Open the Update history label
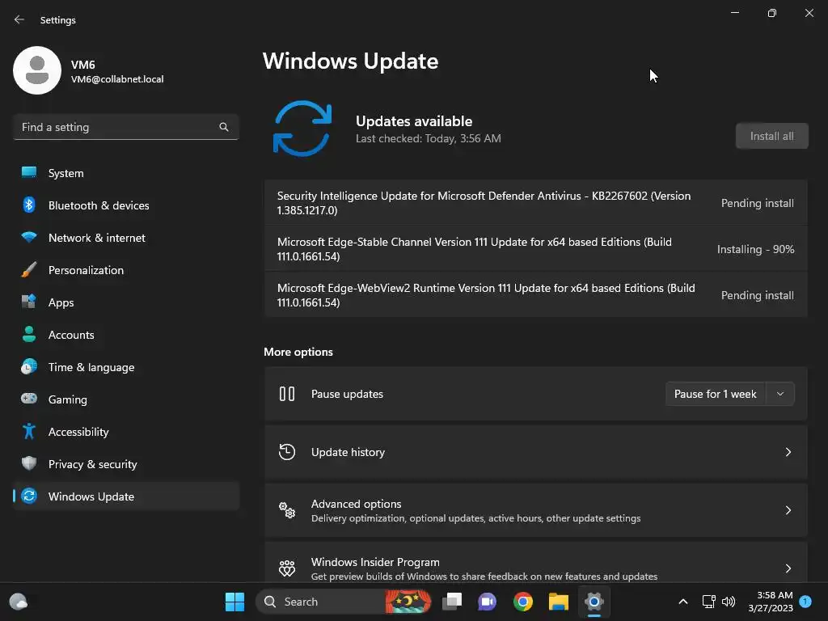The height and width of the screenshot is (621, 828). 348,452
